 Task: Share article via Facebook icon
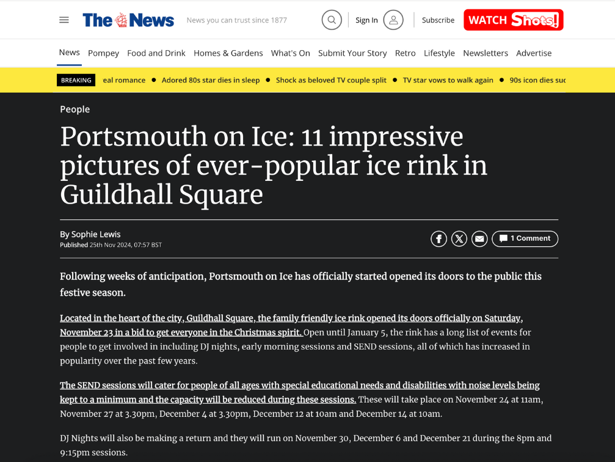(439, 239)
